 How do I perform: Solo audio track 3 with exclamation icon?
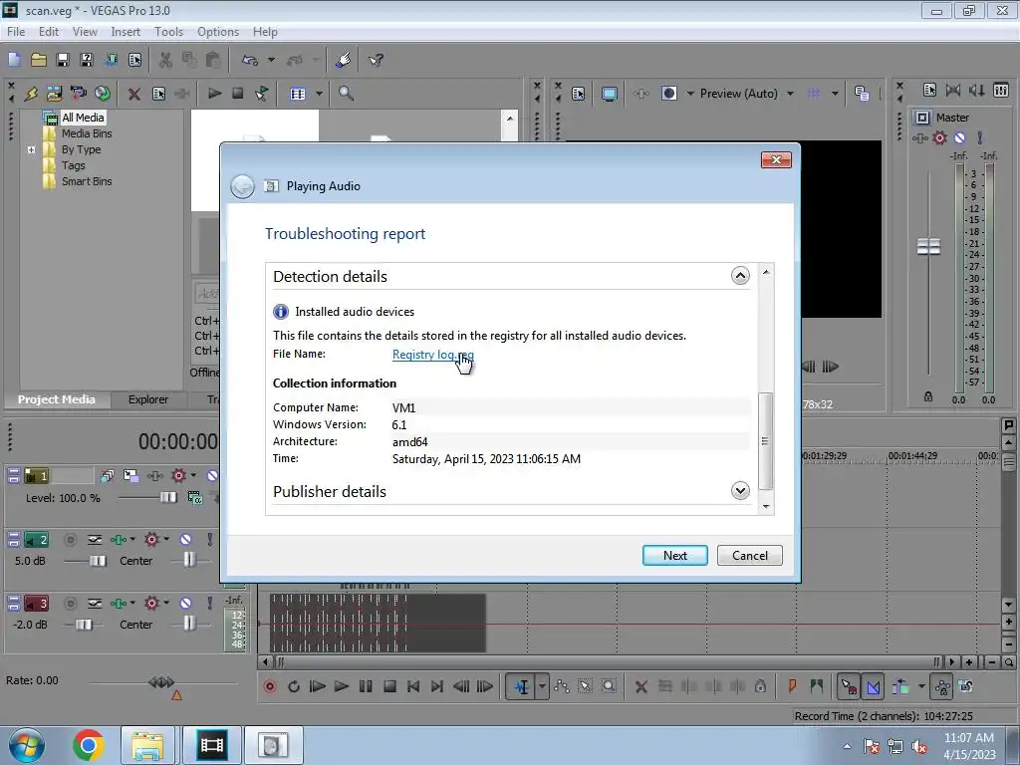(x=209, y=603)
